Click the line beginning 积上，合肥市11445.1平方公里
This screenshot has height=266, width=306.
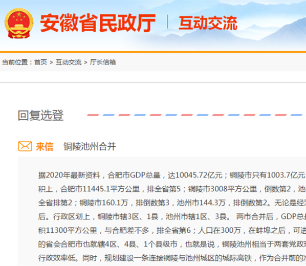pos(172,189)
